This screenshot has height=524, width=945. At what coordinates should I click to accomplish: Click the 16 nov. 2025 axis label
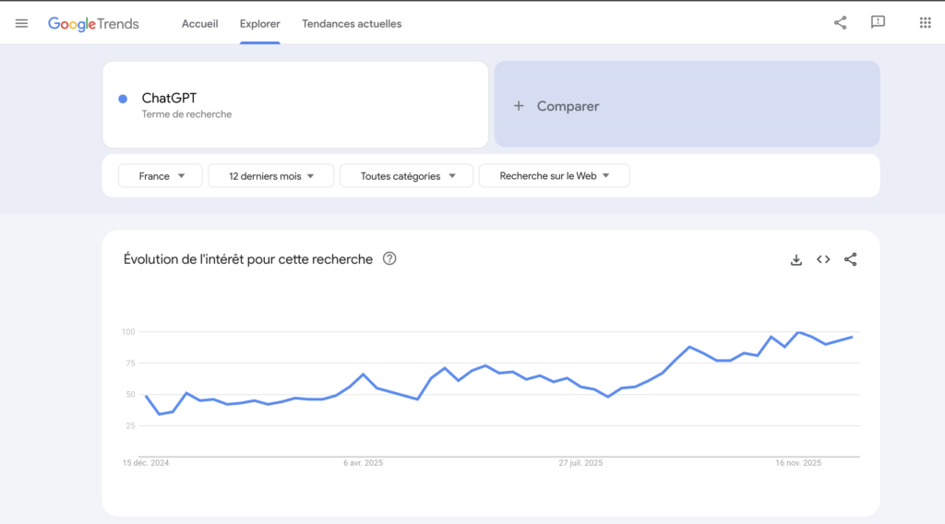798,463
